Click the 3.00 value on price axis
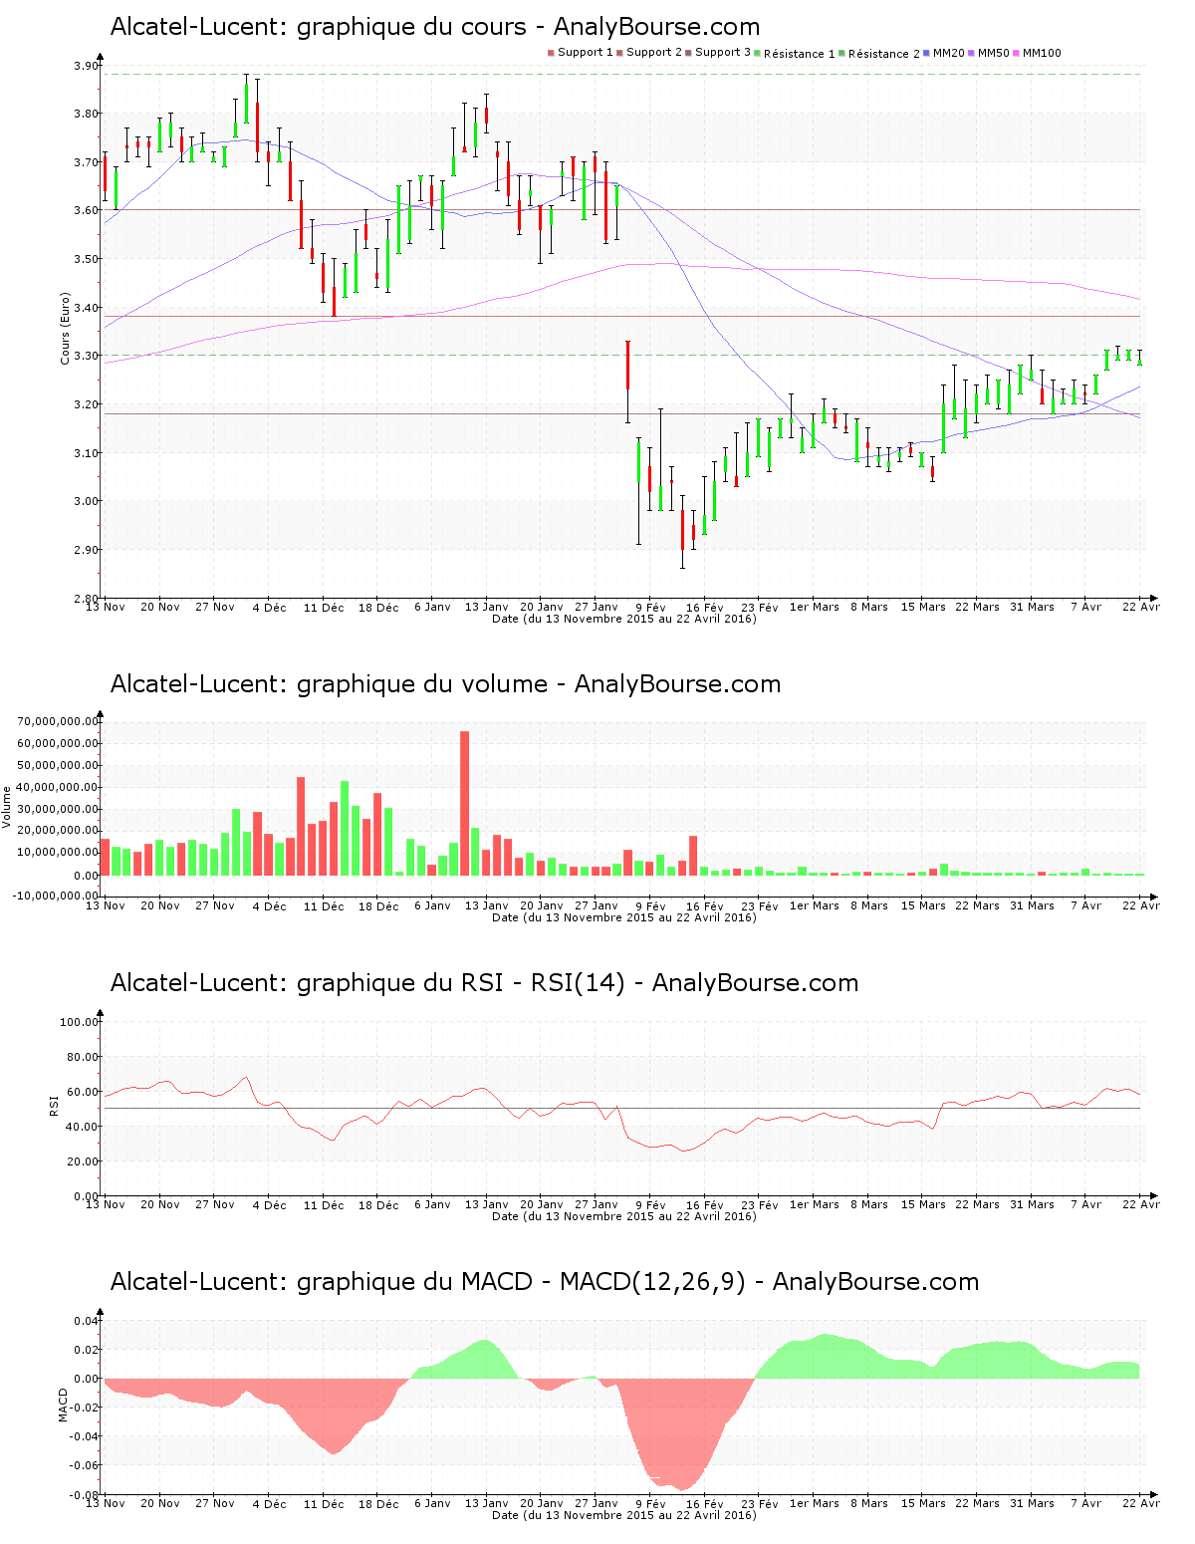 pyautogui.click(x=87, y=501)
